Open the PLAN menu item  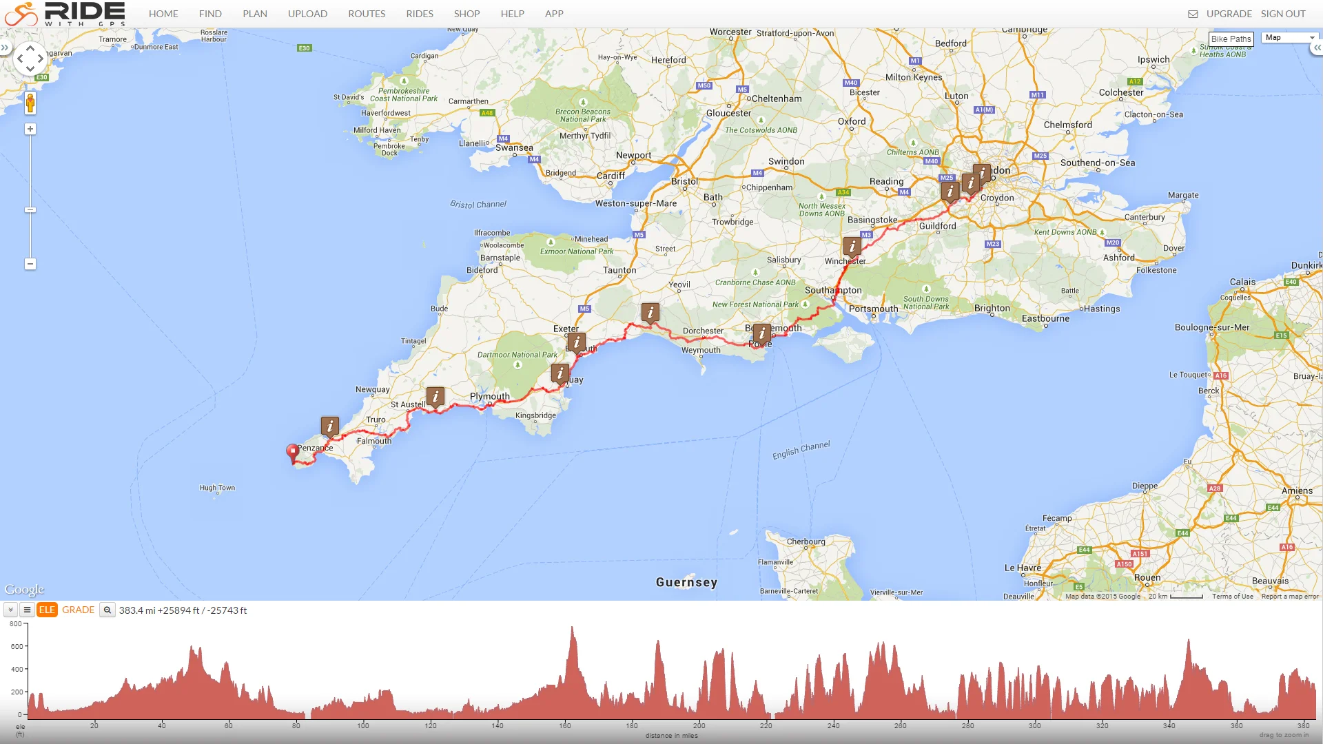(x=255, y=14)
